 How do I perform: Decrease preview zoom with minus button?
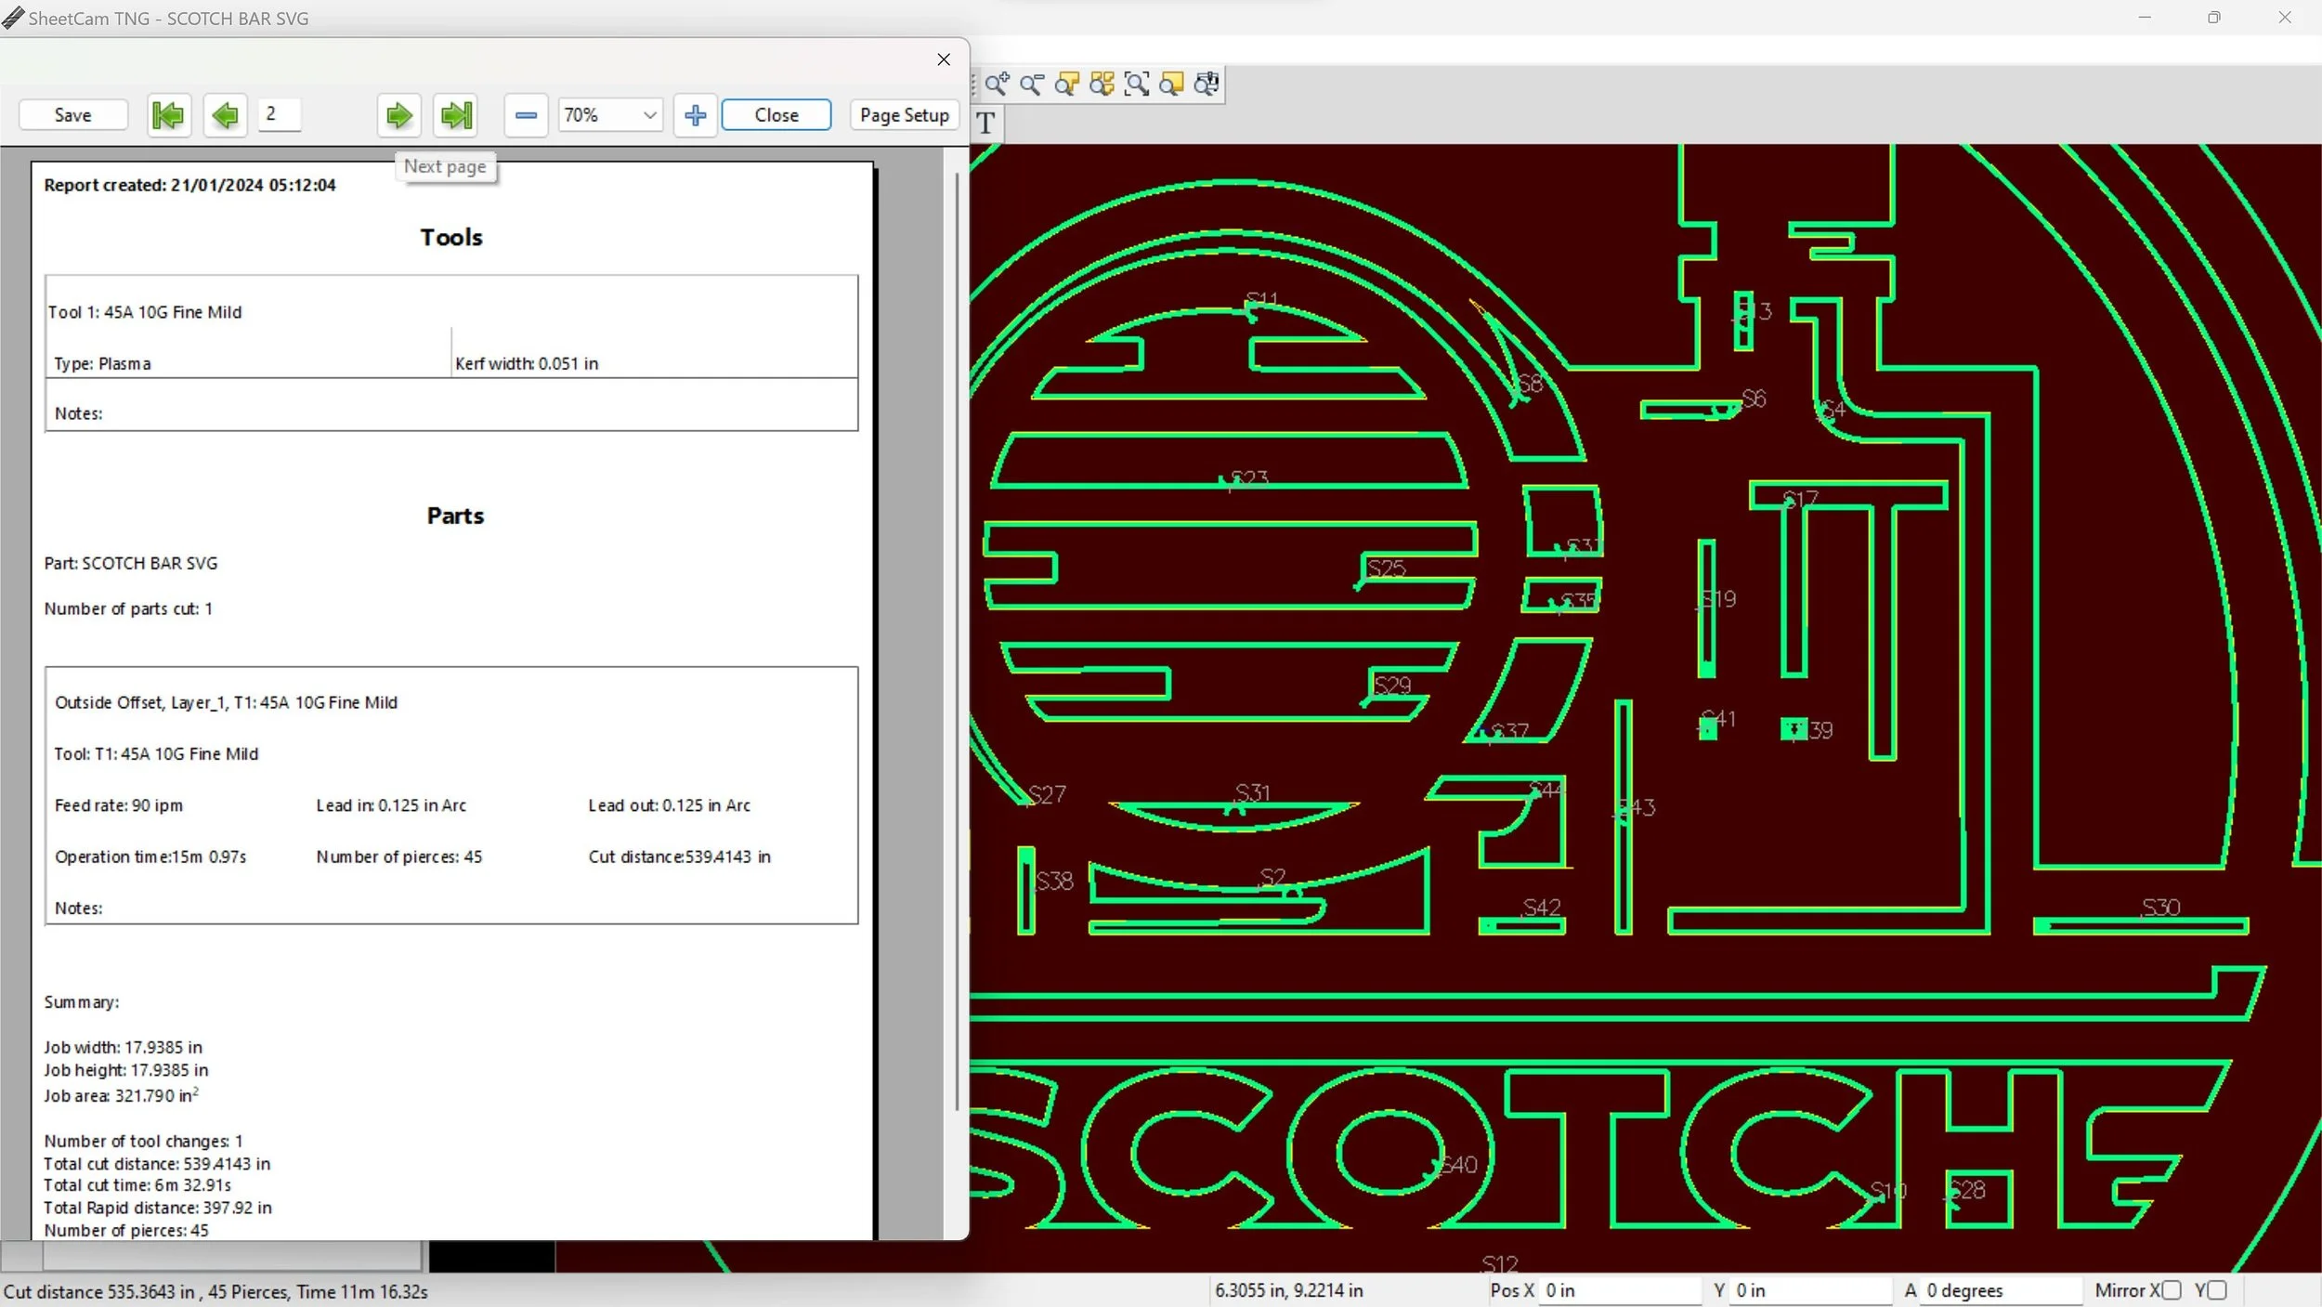click(x=526, y=115)
